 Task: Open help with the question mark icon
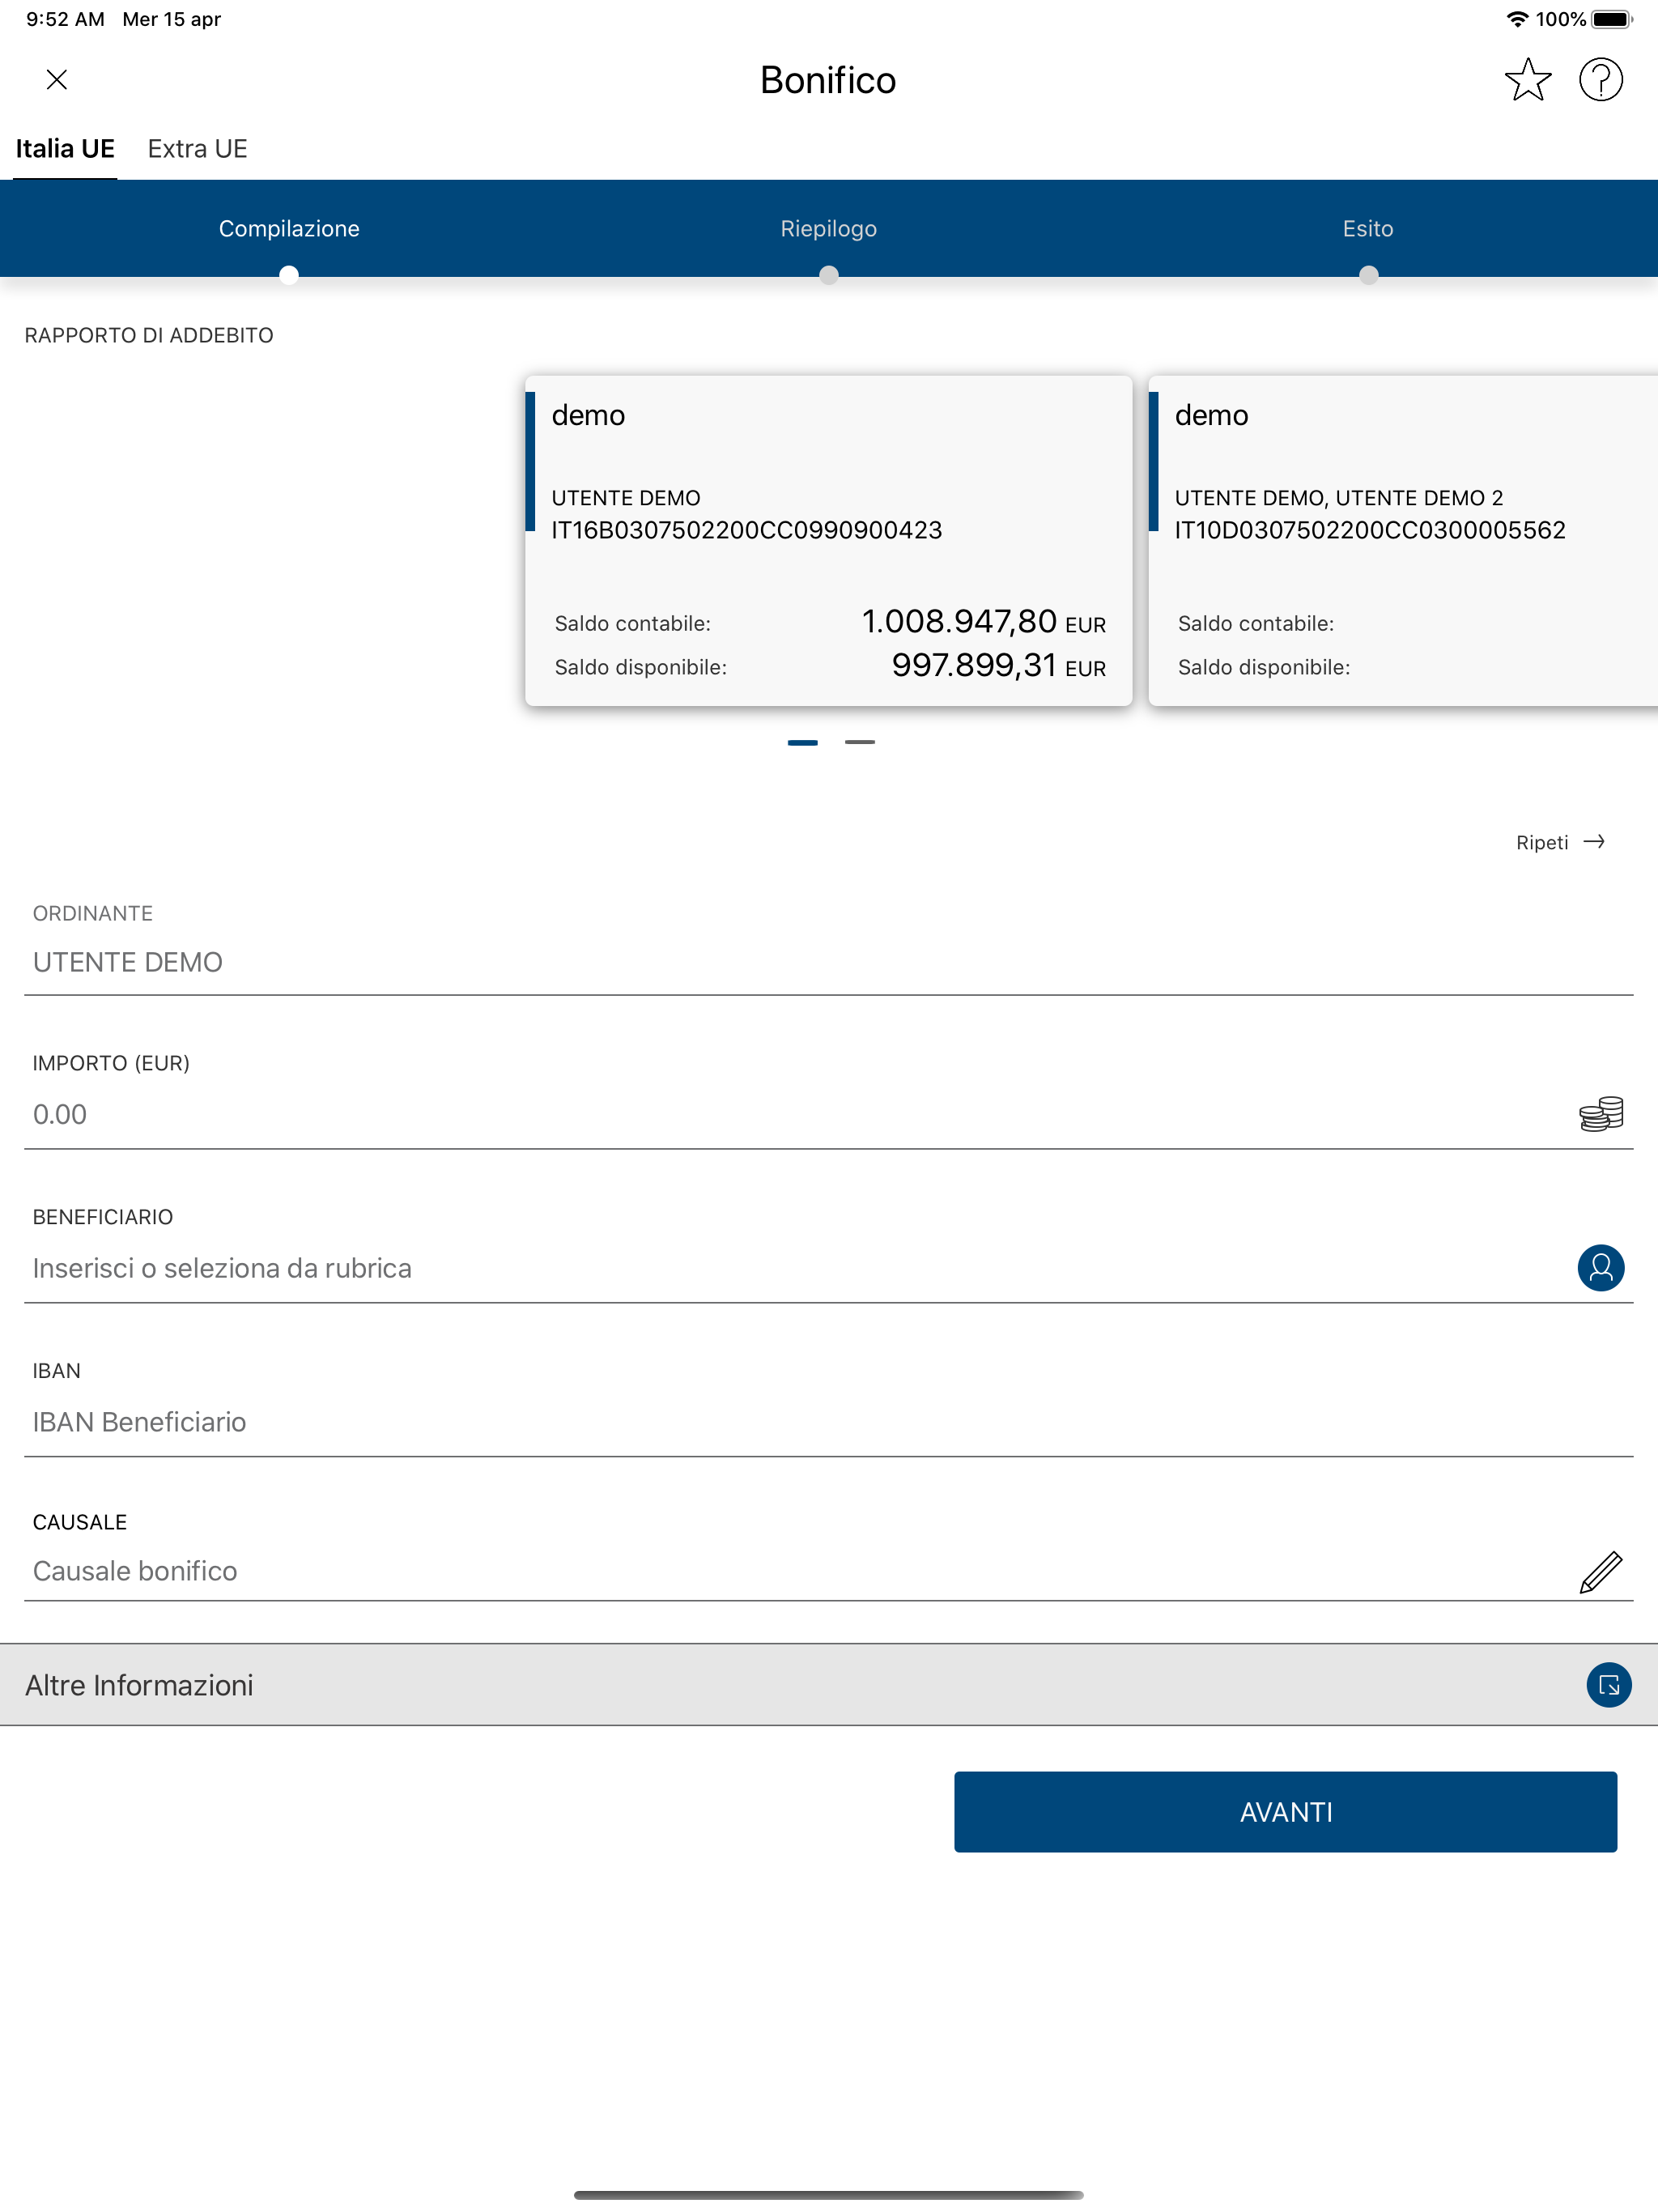(x=1601, y=80)
